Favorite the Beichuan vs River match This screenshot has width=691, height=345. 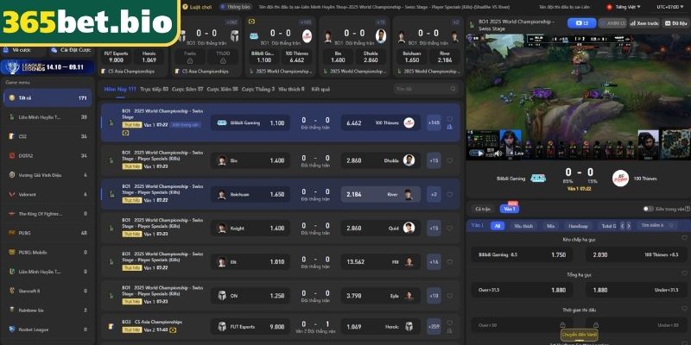coord(449,195)
